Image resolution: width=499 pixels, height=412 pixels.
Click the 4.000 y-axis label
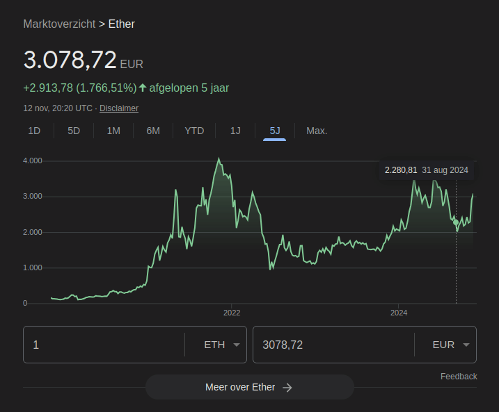point(33,160)
